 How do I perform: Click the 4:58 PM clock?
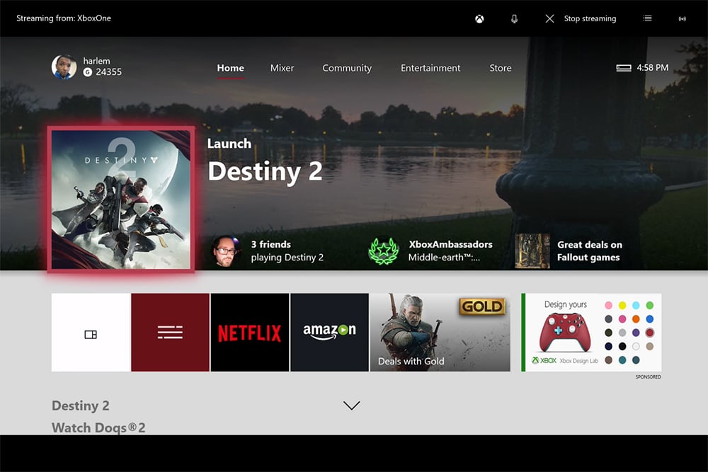point(653,68)
